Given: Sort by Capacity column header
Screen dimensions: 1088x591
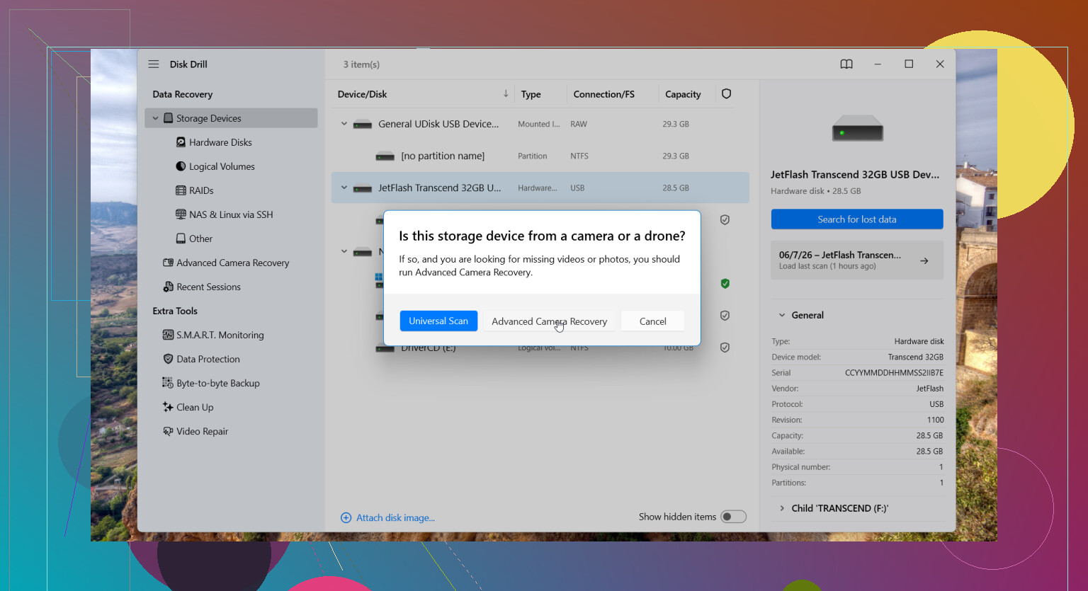Looking at the screenshot, I should (x=683, y=94).
